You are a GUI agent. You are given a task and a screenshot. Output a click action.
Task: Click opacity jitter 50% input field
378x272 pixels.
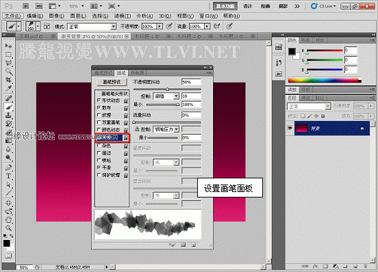[x=191, y=82]
